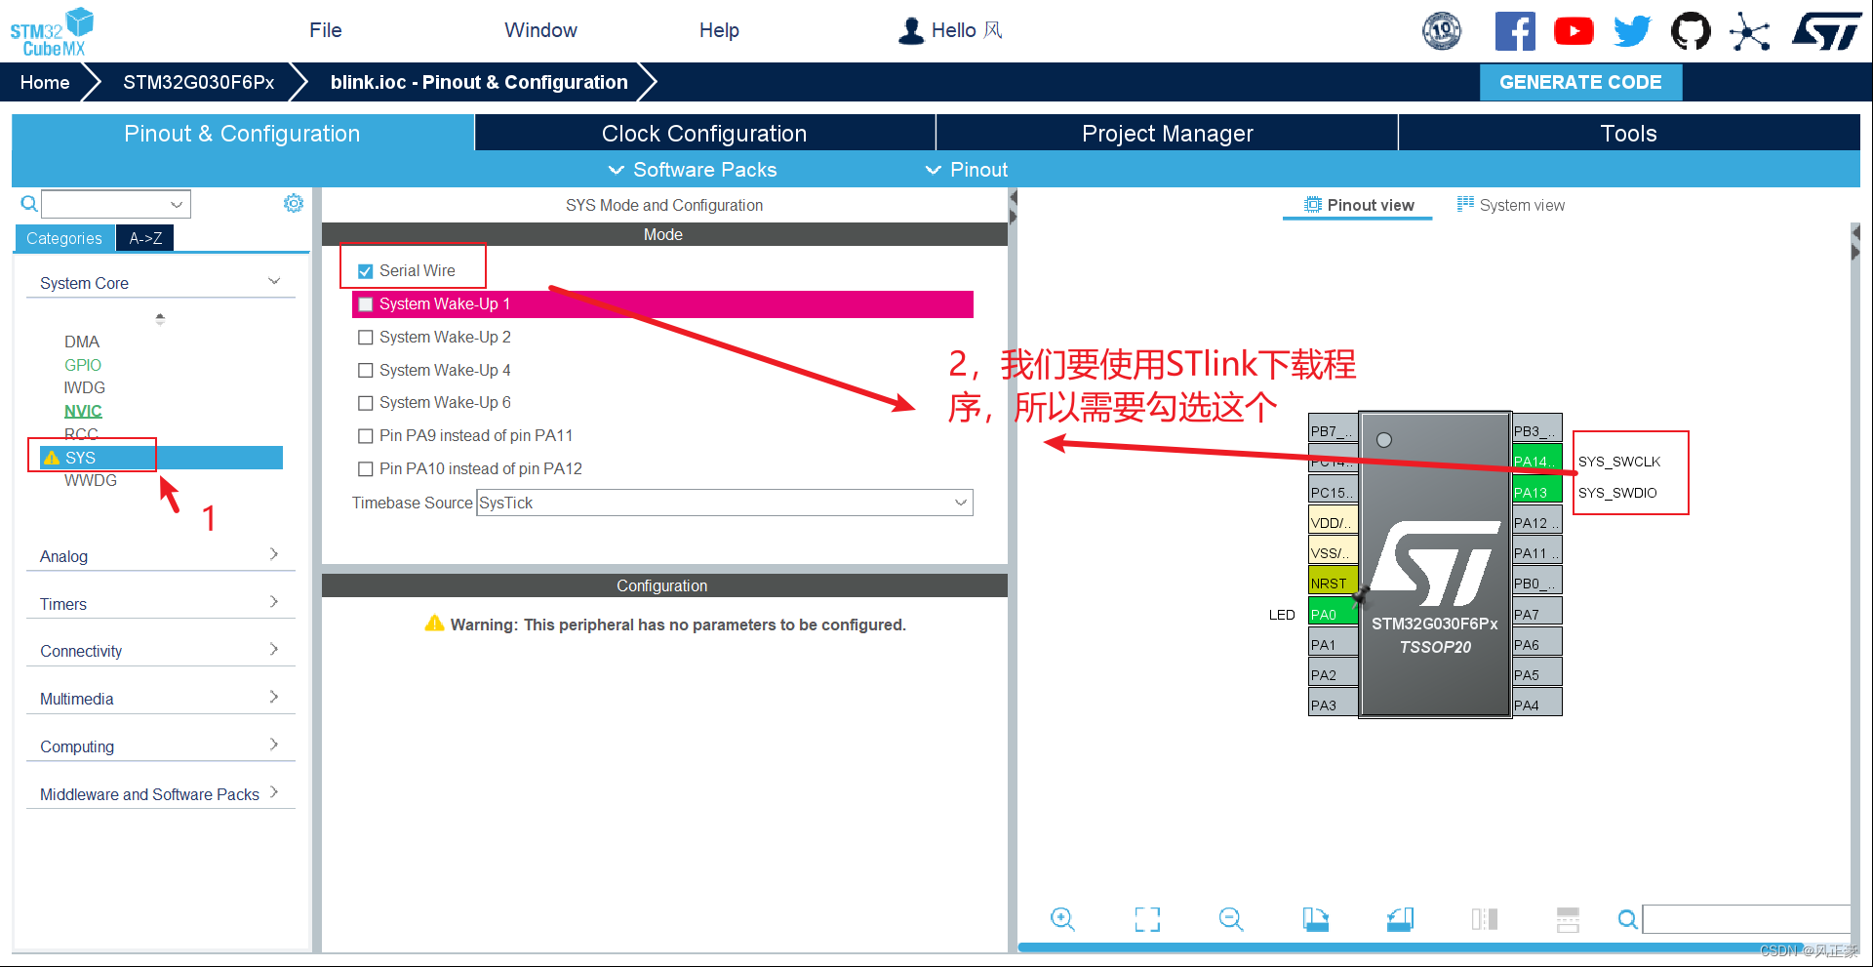This screenshot has height=967, width=1873.
Task: Open the Software Packs dropdown menu
Action: point(693,170)
